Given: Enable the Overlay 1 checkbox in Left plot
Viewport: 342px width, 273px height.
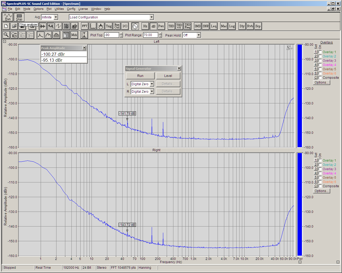Looking at the screenshot, I should point(320,52).
